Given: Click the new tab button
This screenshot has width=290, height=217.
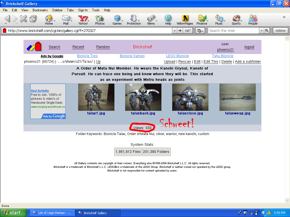Looking at the screenshot, I should pos(188,31).
